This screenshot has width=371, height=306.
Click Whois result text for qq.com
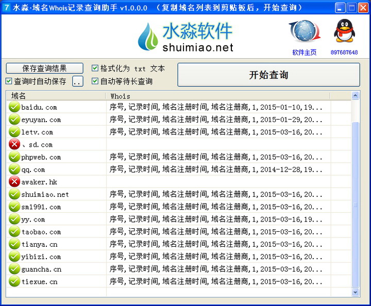click(215, 169)
